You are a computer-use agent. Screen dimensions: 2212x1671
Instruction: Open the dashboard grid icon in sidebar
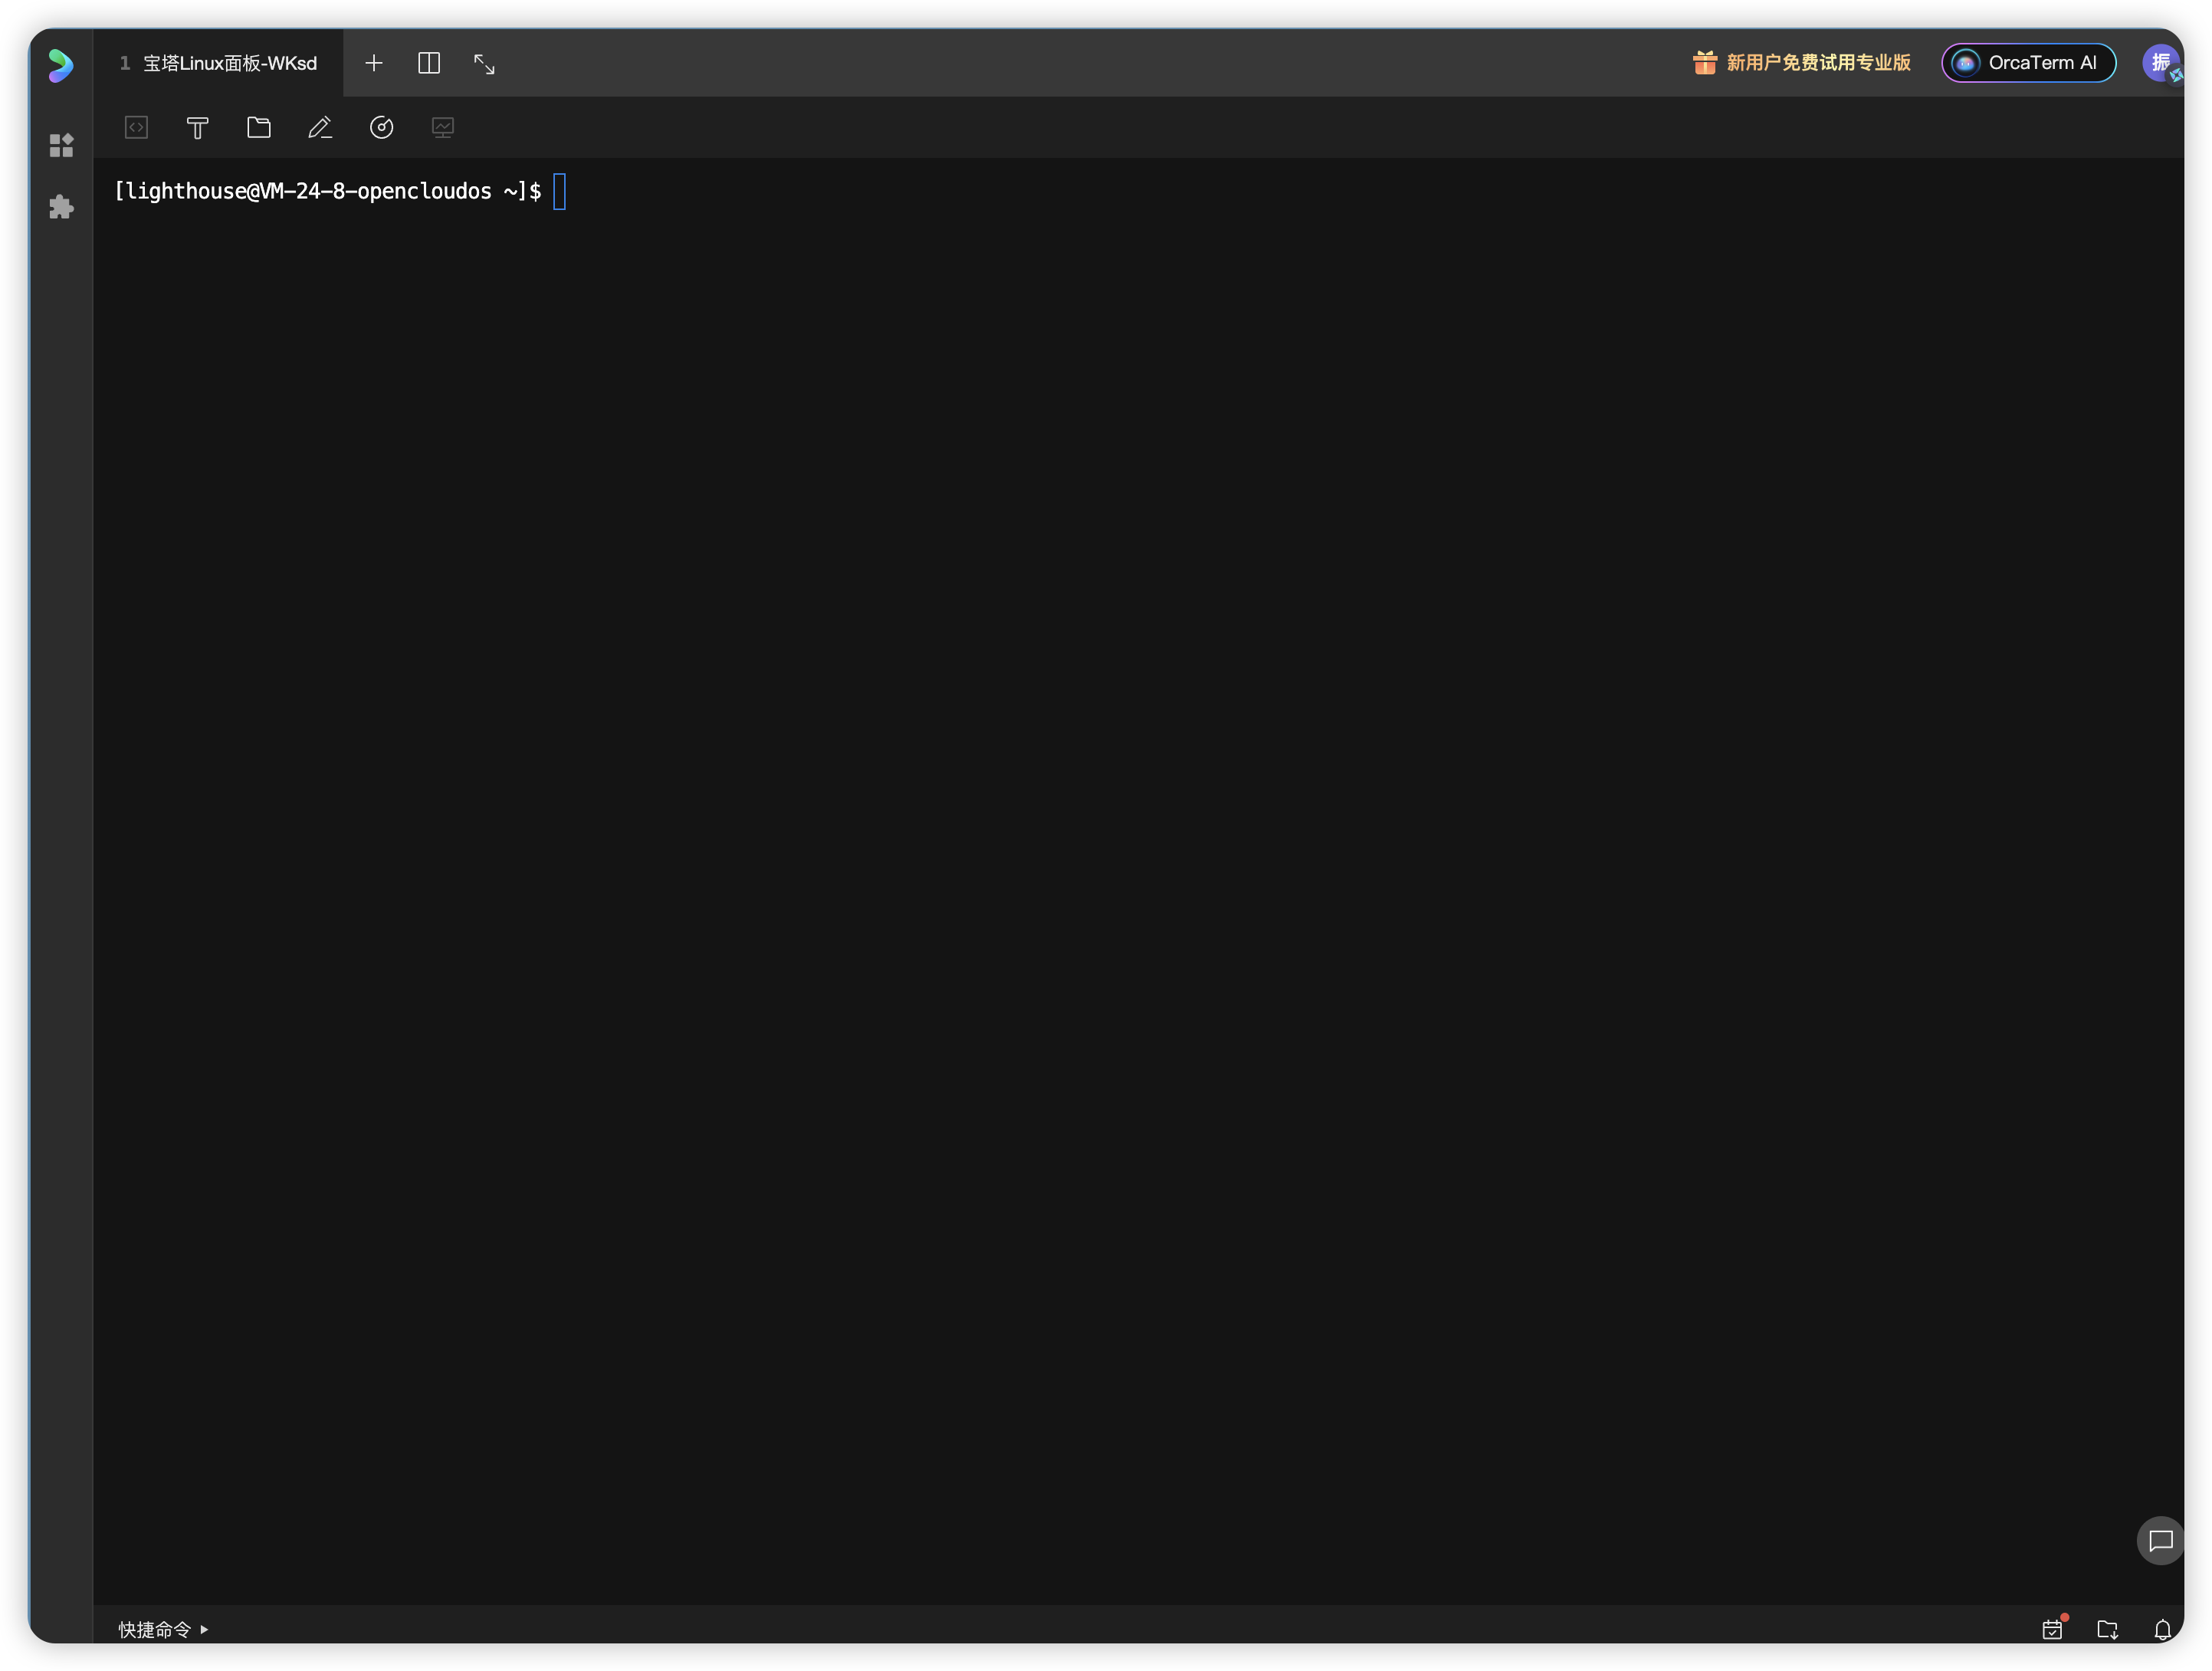(x=61, y=145)
